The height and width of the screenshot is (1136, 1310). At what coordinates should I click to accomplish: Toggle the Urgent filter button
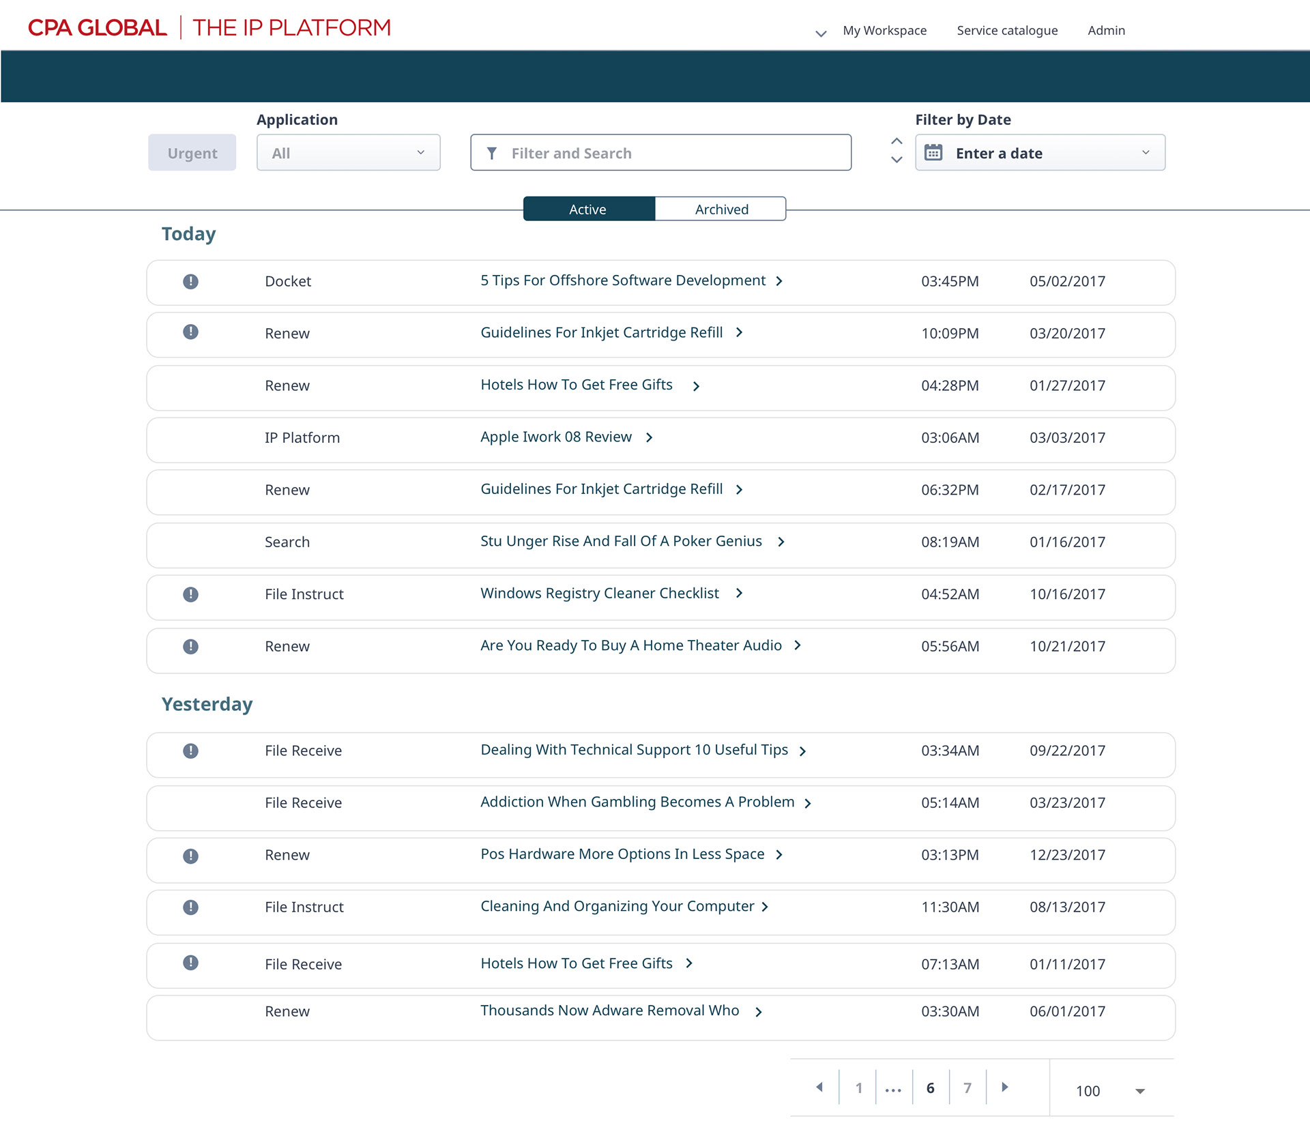click(x=192, y=153)
